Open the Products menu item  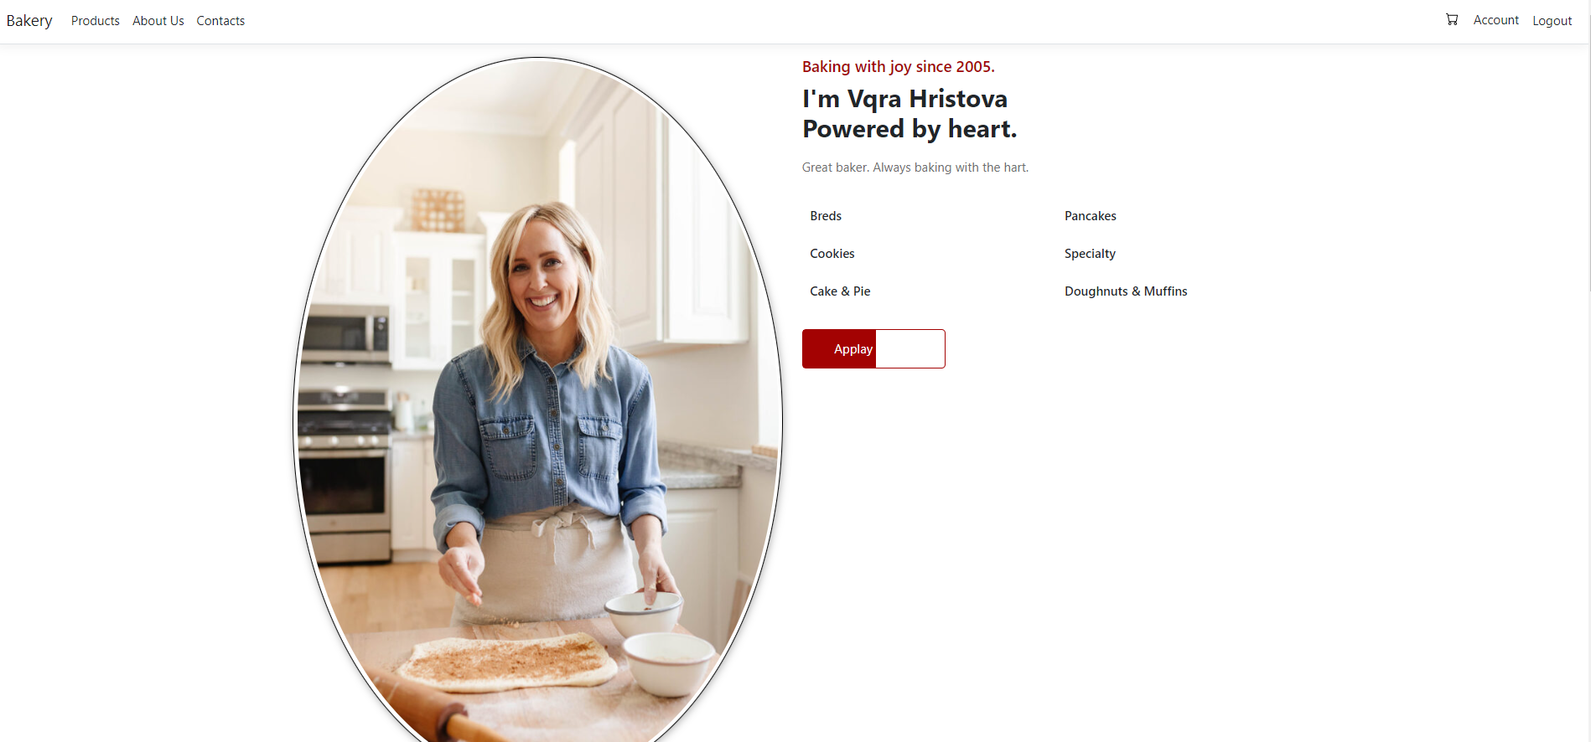pyautogui.click(x=96, y=21)
